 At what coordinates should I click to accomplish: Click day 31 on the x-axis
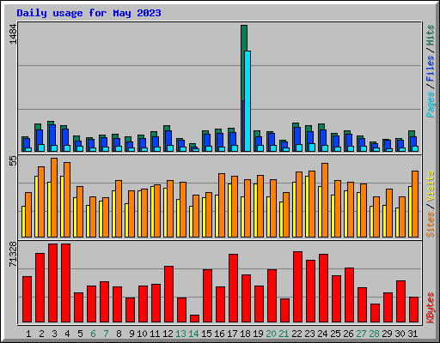pyautogui.click(x=412, y=334)
